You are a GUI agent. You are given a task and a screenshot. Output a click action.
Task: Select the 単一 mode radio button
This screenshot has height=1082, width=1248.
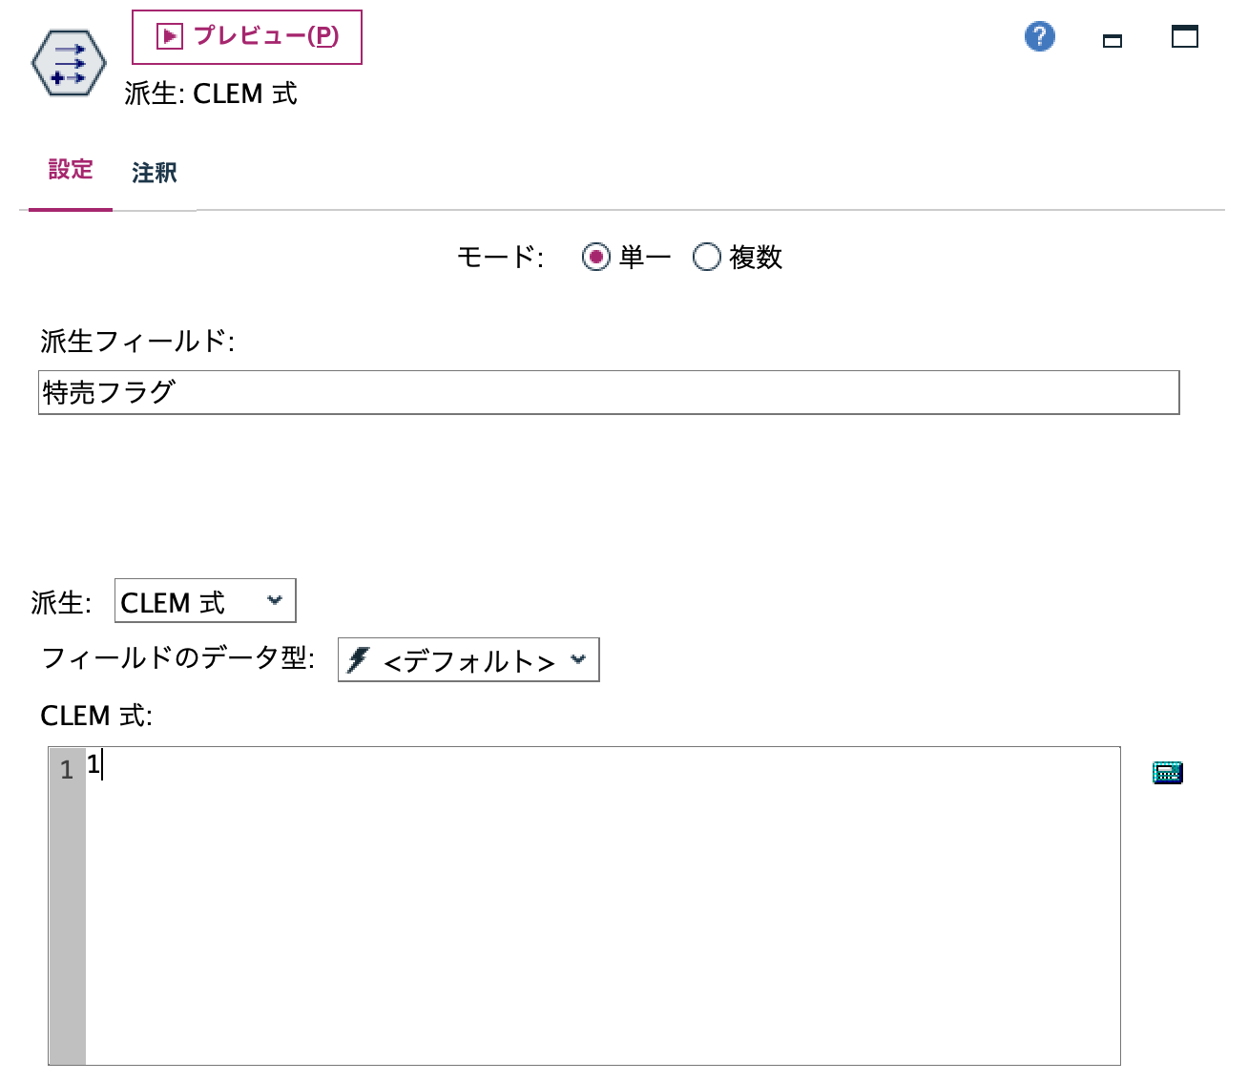coord(596,256)
